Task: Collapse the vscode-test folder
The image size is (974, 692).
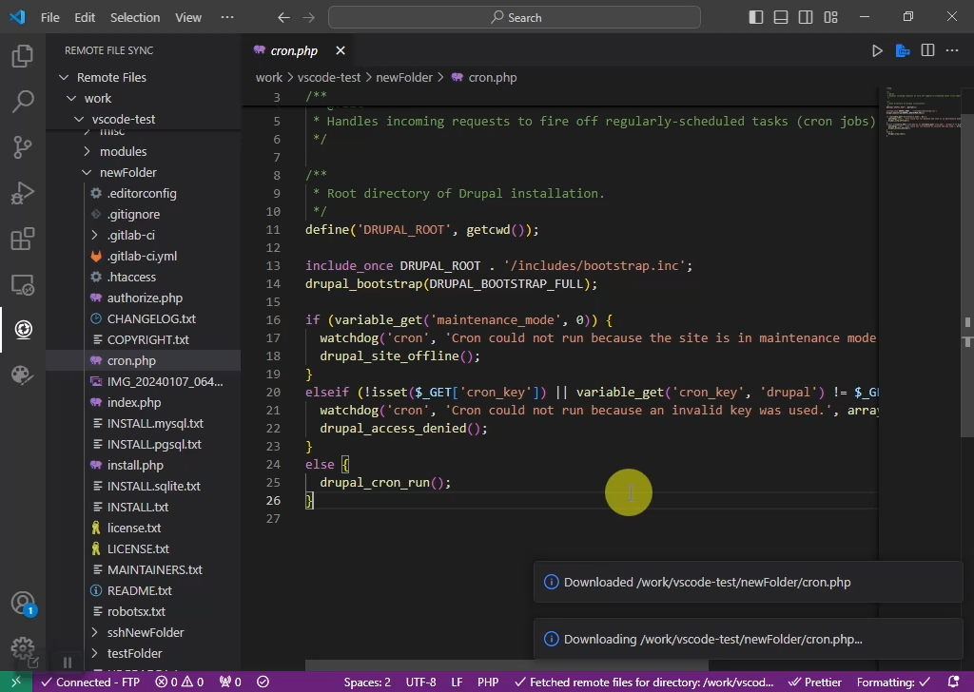Action: [x=79, y=119]
